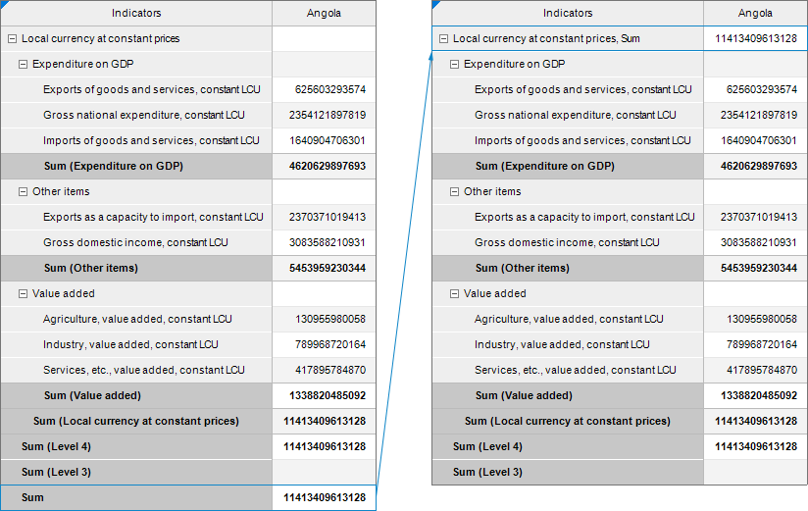
Task: Select Industry, value added row in right table
Action: pyautogui.click(x=569, y=345)
